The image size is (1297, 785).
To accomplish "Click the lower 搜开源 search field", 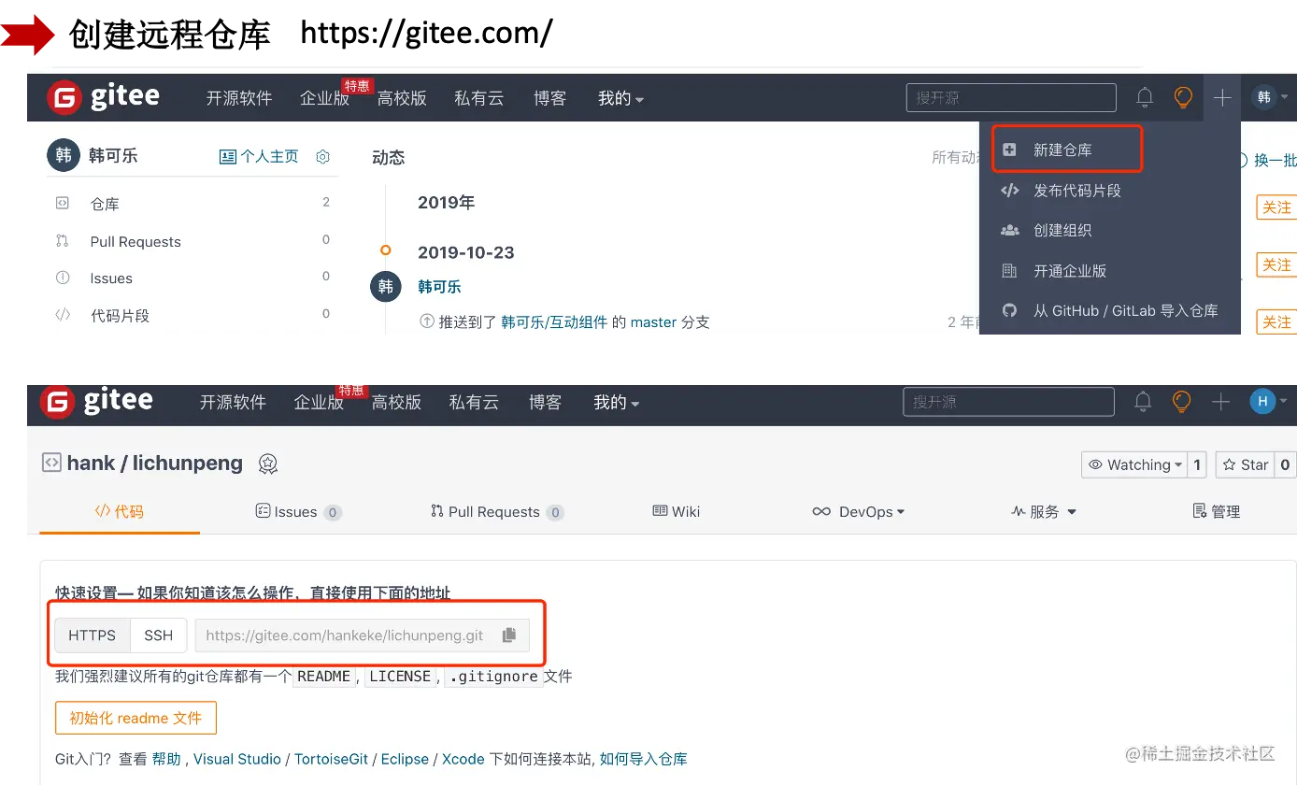I will click(x=1008, y=402).
